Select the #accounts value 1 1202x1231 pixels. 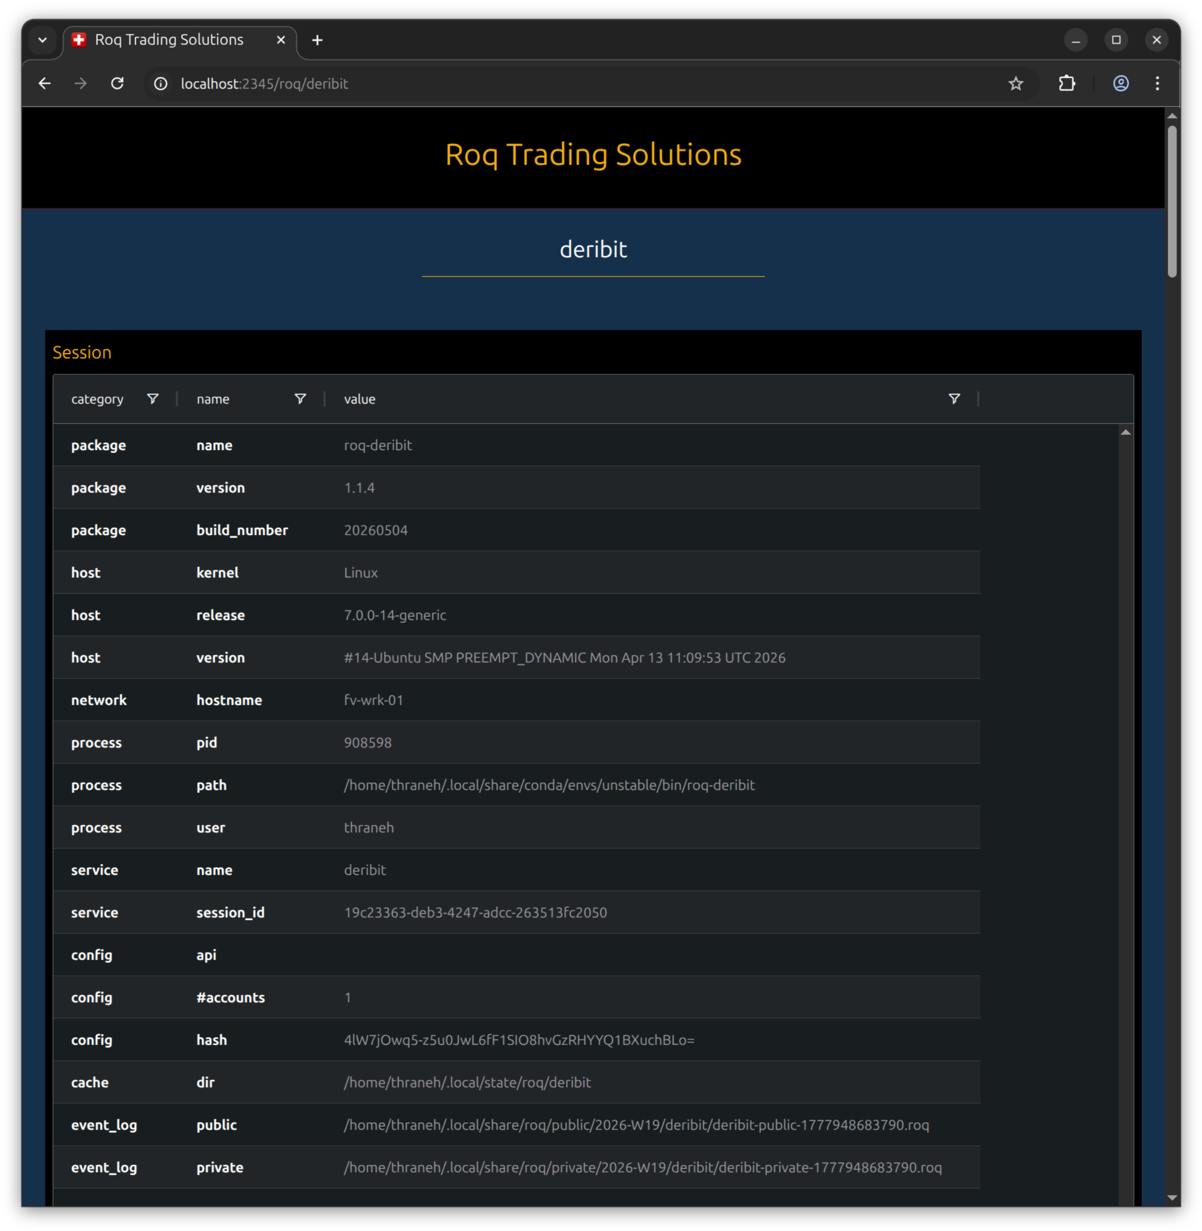point(347,997)
